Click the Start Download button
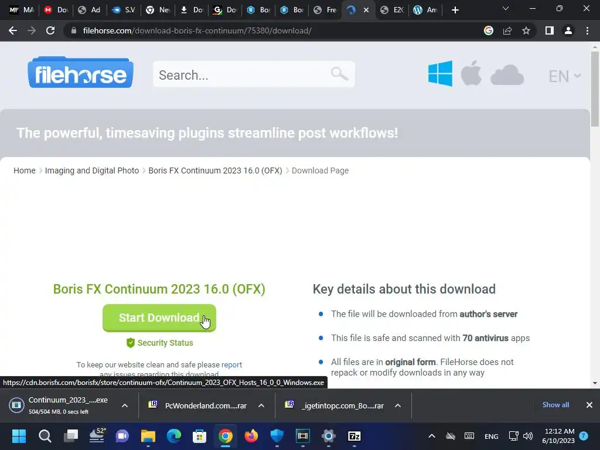Image resolution: width=600 pixels, height=450 pixels. pyautogui.click(x=159, y=318)
